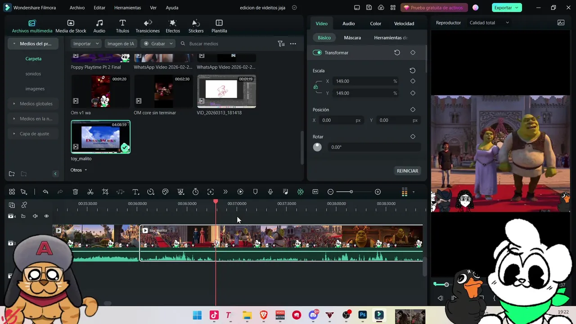The width and height of the screenshot is (576, 324).
Task: Click the save project icon
Action: tap(369, 8)
